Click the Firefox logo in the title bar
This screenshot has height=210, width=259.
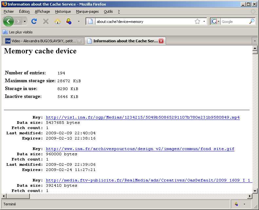click(5, 4)
